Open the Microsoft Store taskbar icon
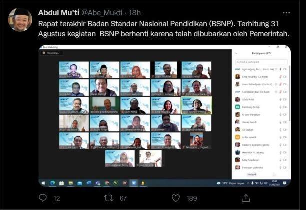 coord(61,183)
